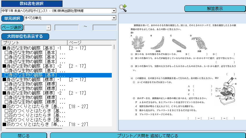Click the ページ選択 button
The height and width of the screenshot is (138, 246).
[x=12, y=27]
